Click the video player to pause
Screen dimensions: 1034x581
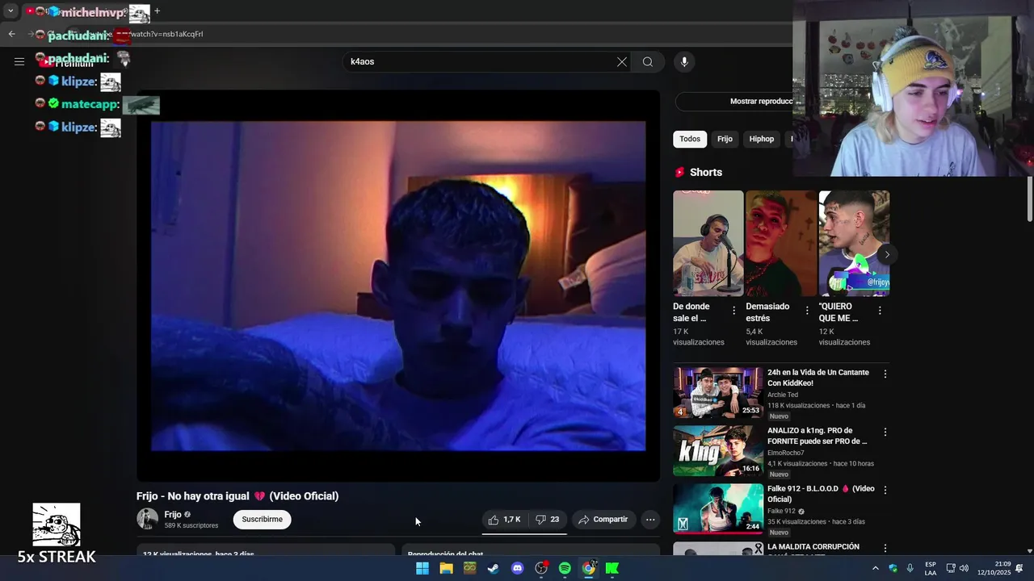click(398, 286)
